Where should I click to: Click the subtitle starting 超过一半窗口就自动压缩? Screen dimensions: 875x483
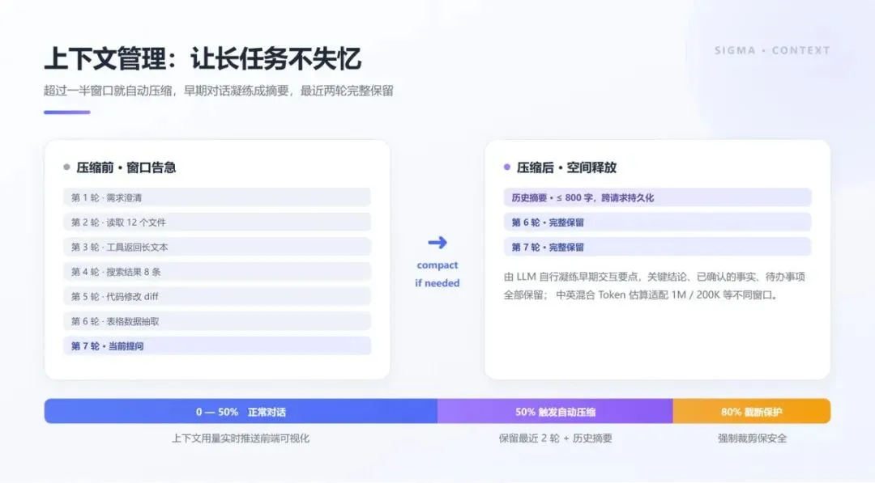(219, 91)
